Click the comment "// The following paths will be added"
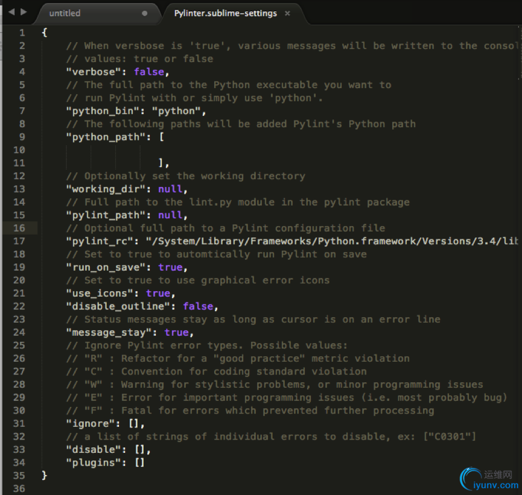Image resolution: width=522 pixels, height=495 pixels. [241, 124]
